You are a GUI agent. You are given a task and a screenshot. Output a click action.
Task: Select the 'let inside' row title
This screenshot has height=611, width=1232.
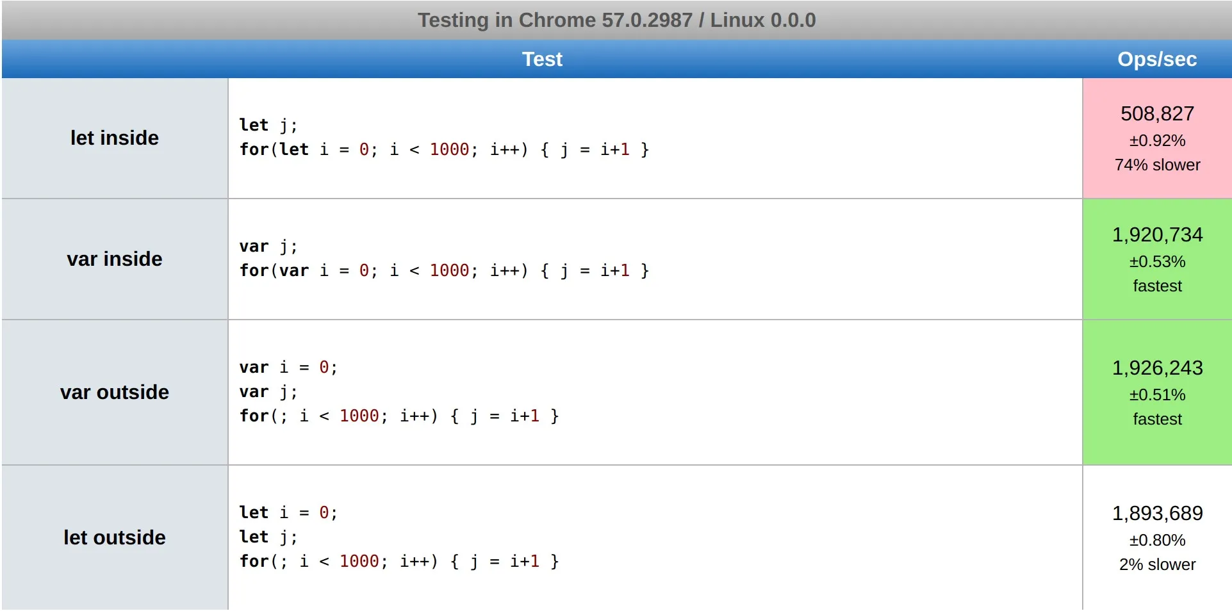114,138
